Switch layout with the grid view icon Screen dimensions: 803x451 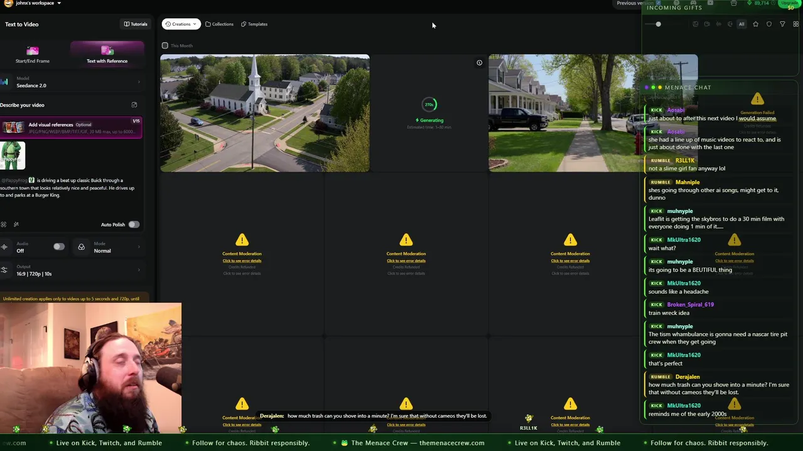coord(796,24)
